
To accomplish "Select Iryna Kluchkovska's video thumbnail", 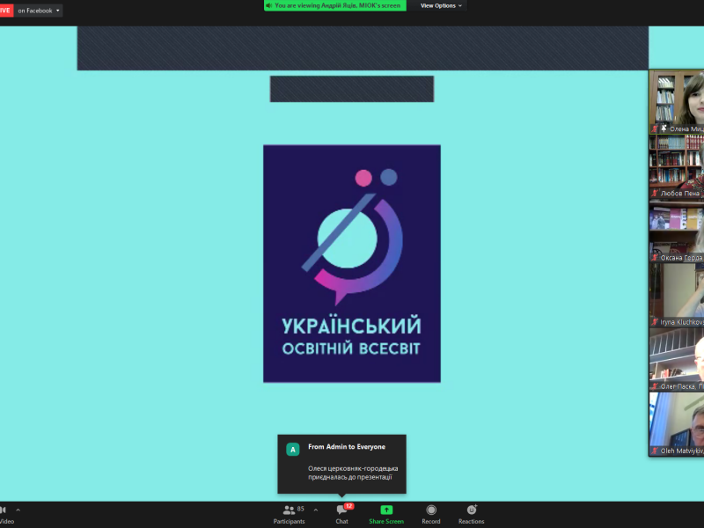I will click(677, 295).
